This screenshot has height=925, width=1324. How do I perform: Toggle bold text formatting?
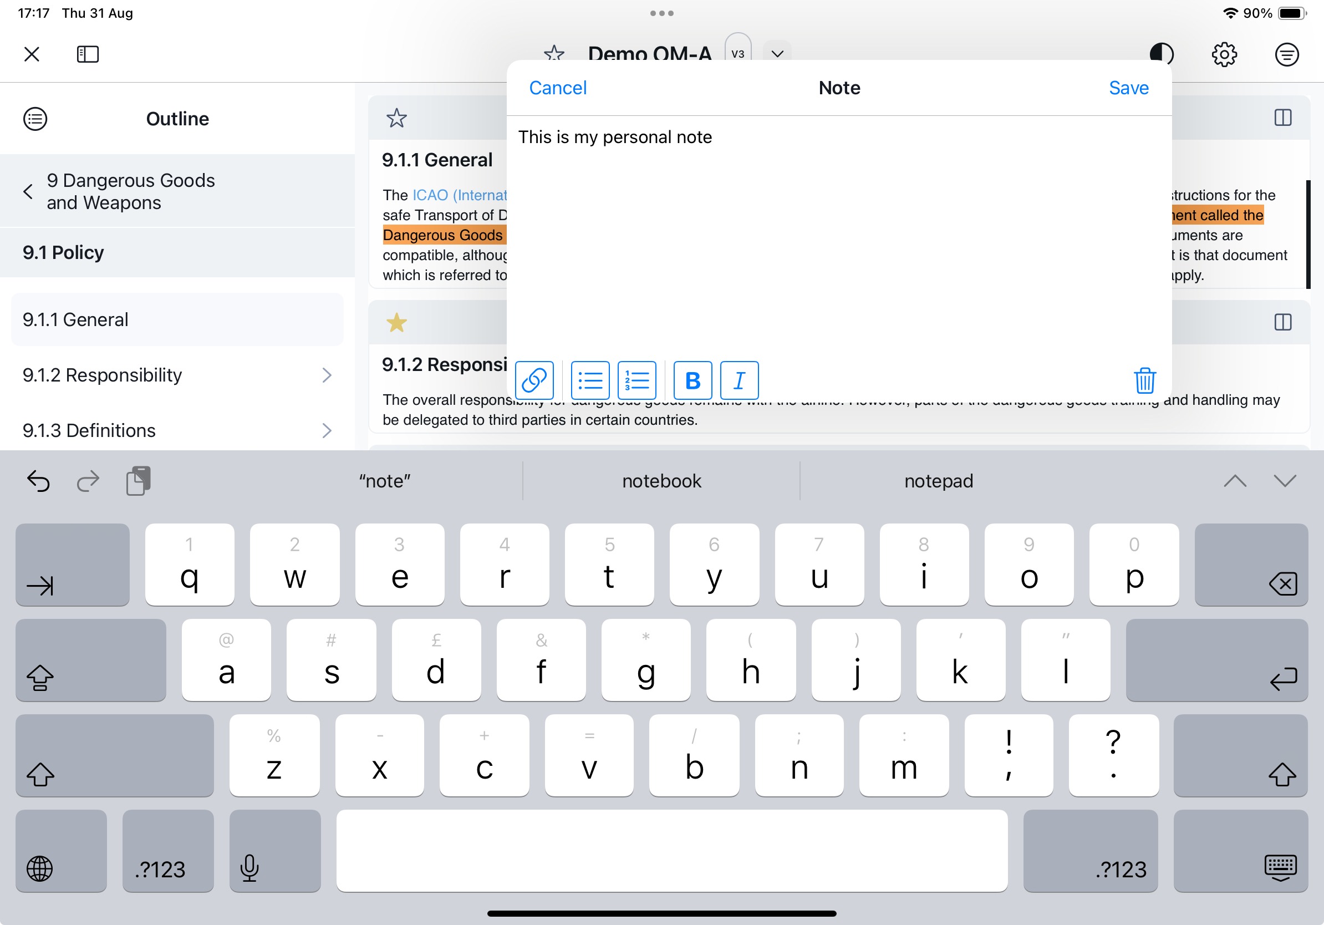[692, 380]
